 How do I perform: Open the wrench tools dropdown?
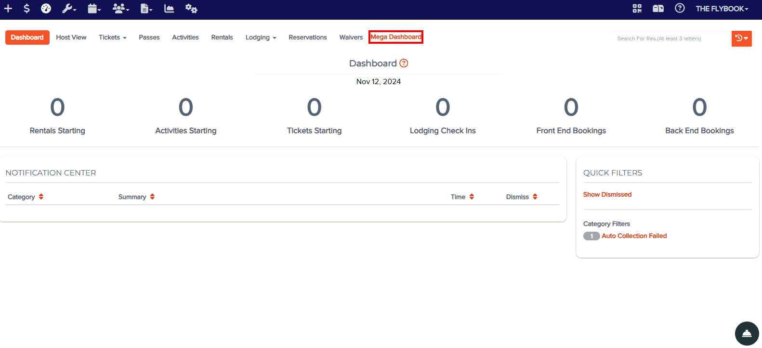point(69,9)
